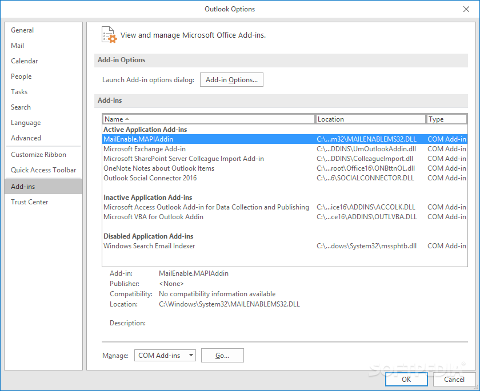Sort add-ins by Name column header
Viewport: 480px width, 391px height.
(x=209, y=119)
